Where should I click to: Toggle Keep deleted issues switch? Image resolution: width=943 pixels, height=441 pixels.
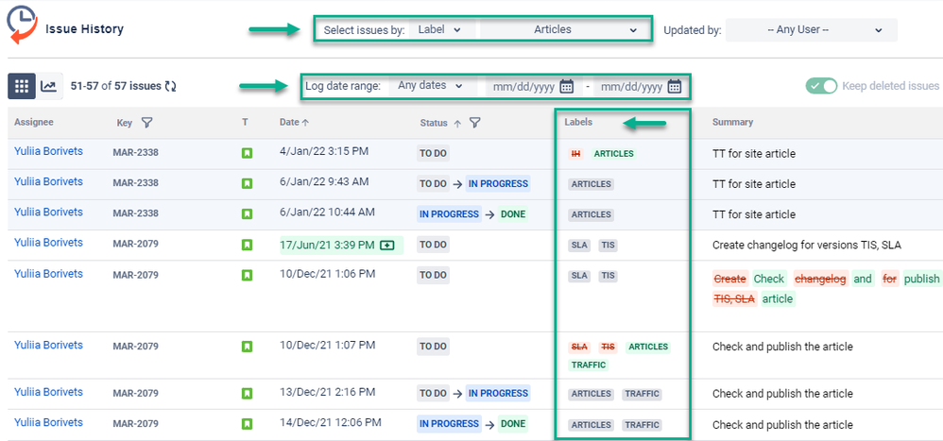click(821, 86)
